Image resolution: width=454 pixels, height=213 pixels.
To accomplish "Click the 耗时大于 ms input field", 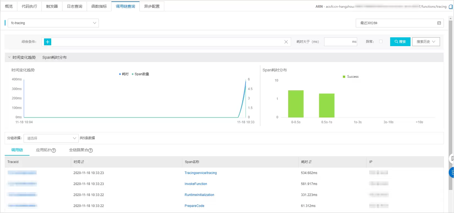I will pos(341,42).
